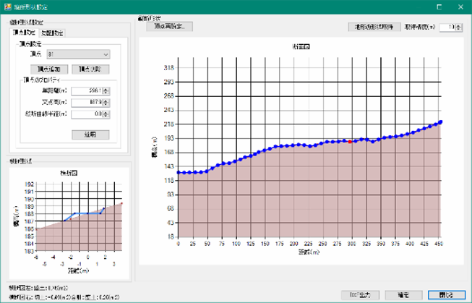
Task: Switch to the 頂点設定 tab
Action: pos(24,33)
